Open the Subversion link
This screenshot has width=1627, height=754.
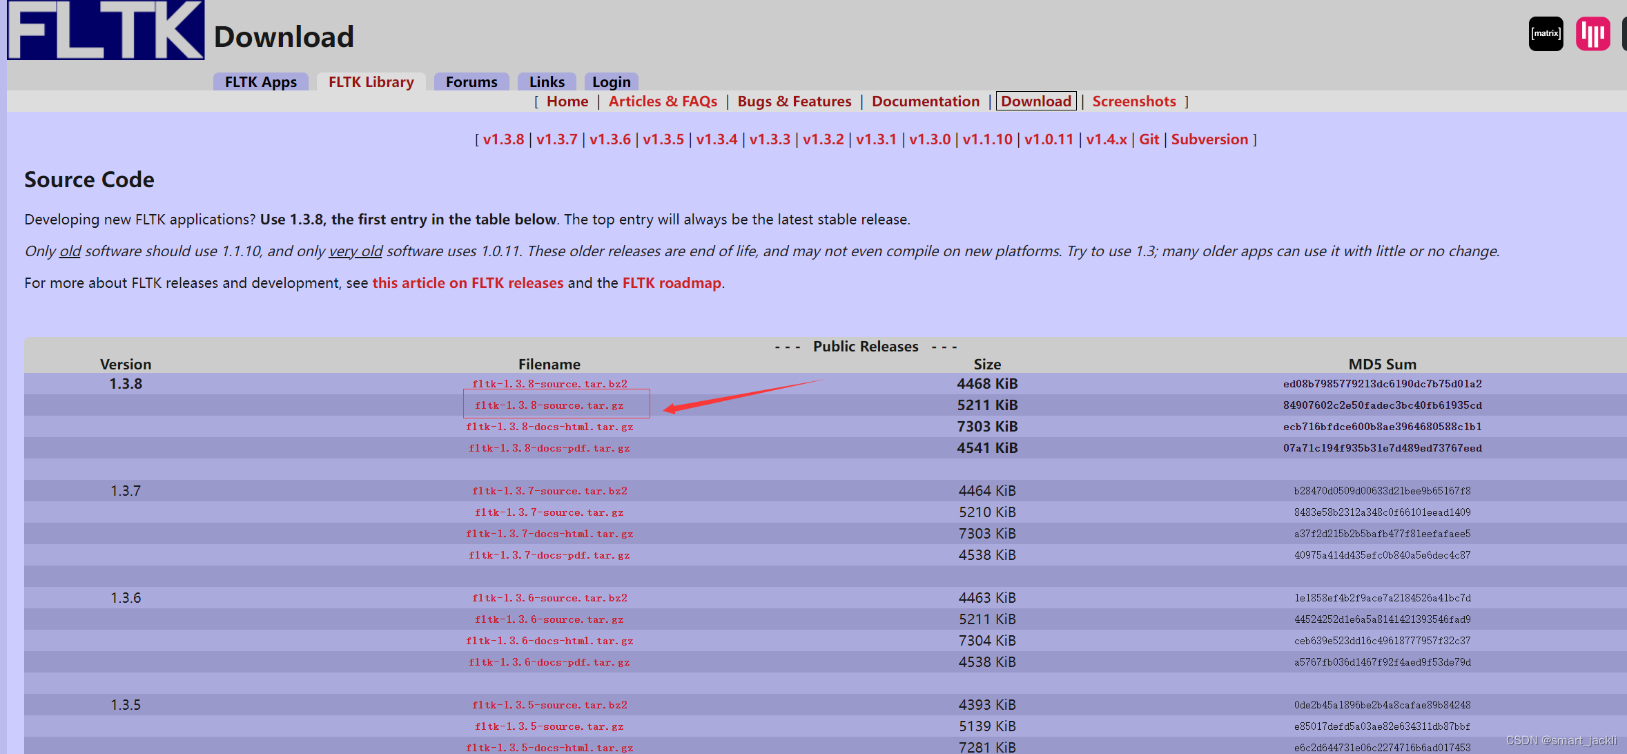[x=1209, y=139]
